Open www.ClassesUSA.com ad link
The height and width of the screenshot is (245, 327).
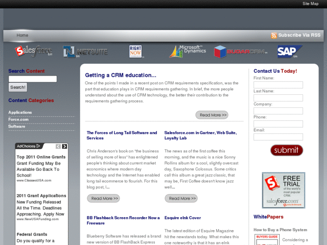(34, 180)
